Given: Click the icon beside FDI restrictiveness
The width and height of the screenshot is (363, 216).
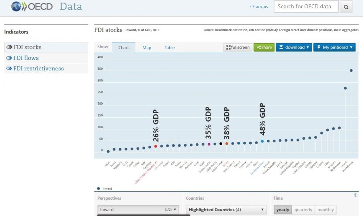Looking at the screenshot, I should [9, 68].
